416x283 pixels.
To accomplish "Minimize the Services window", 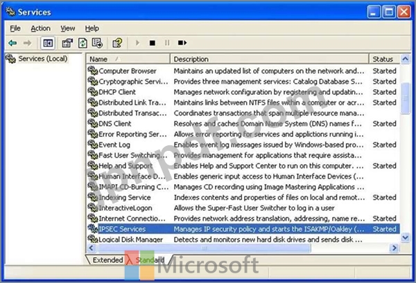I will point(374,12).
